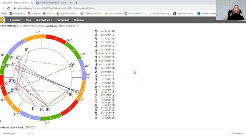The image size is (246, 138).
Task: Open the Расчет матрицы bookmark
Action: (160, 13)
